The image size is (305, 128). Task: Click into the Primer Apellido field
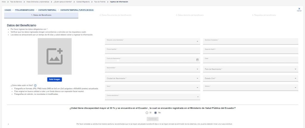point(152,50)
